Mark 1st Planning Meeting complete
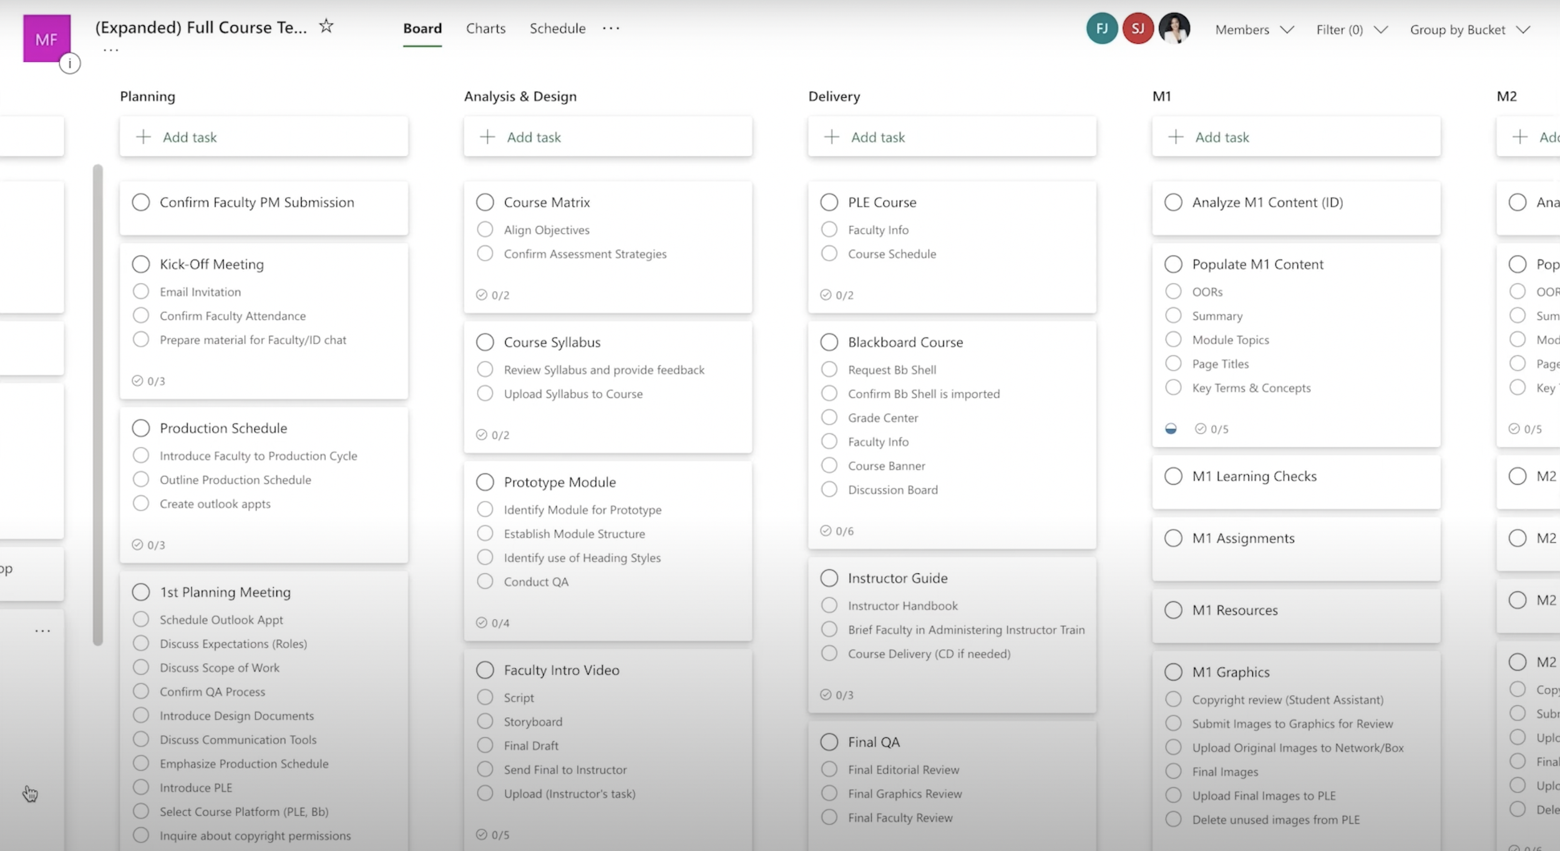 click(141, 592)
